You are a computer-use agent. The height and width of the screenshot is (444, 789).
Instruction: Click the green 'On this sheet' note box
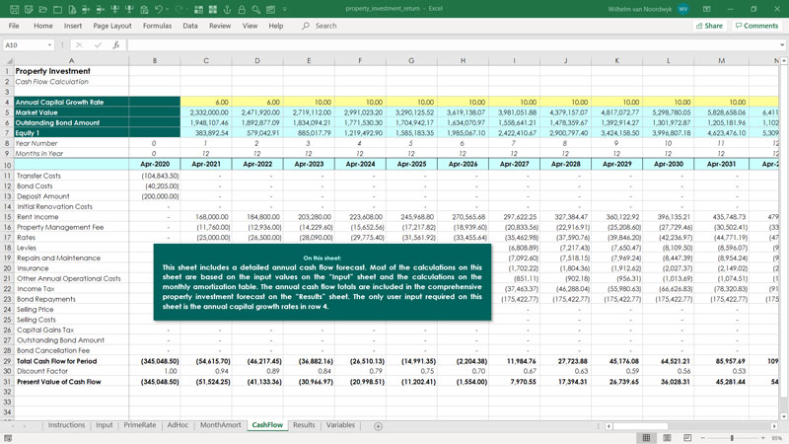tap(323, 282)
